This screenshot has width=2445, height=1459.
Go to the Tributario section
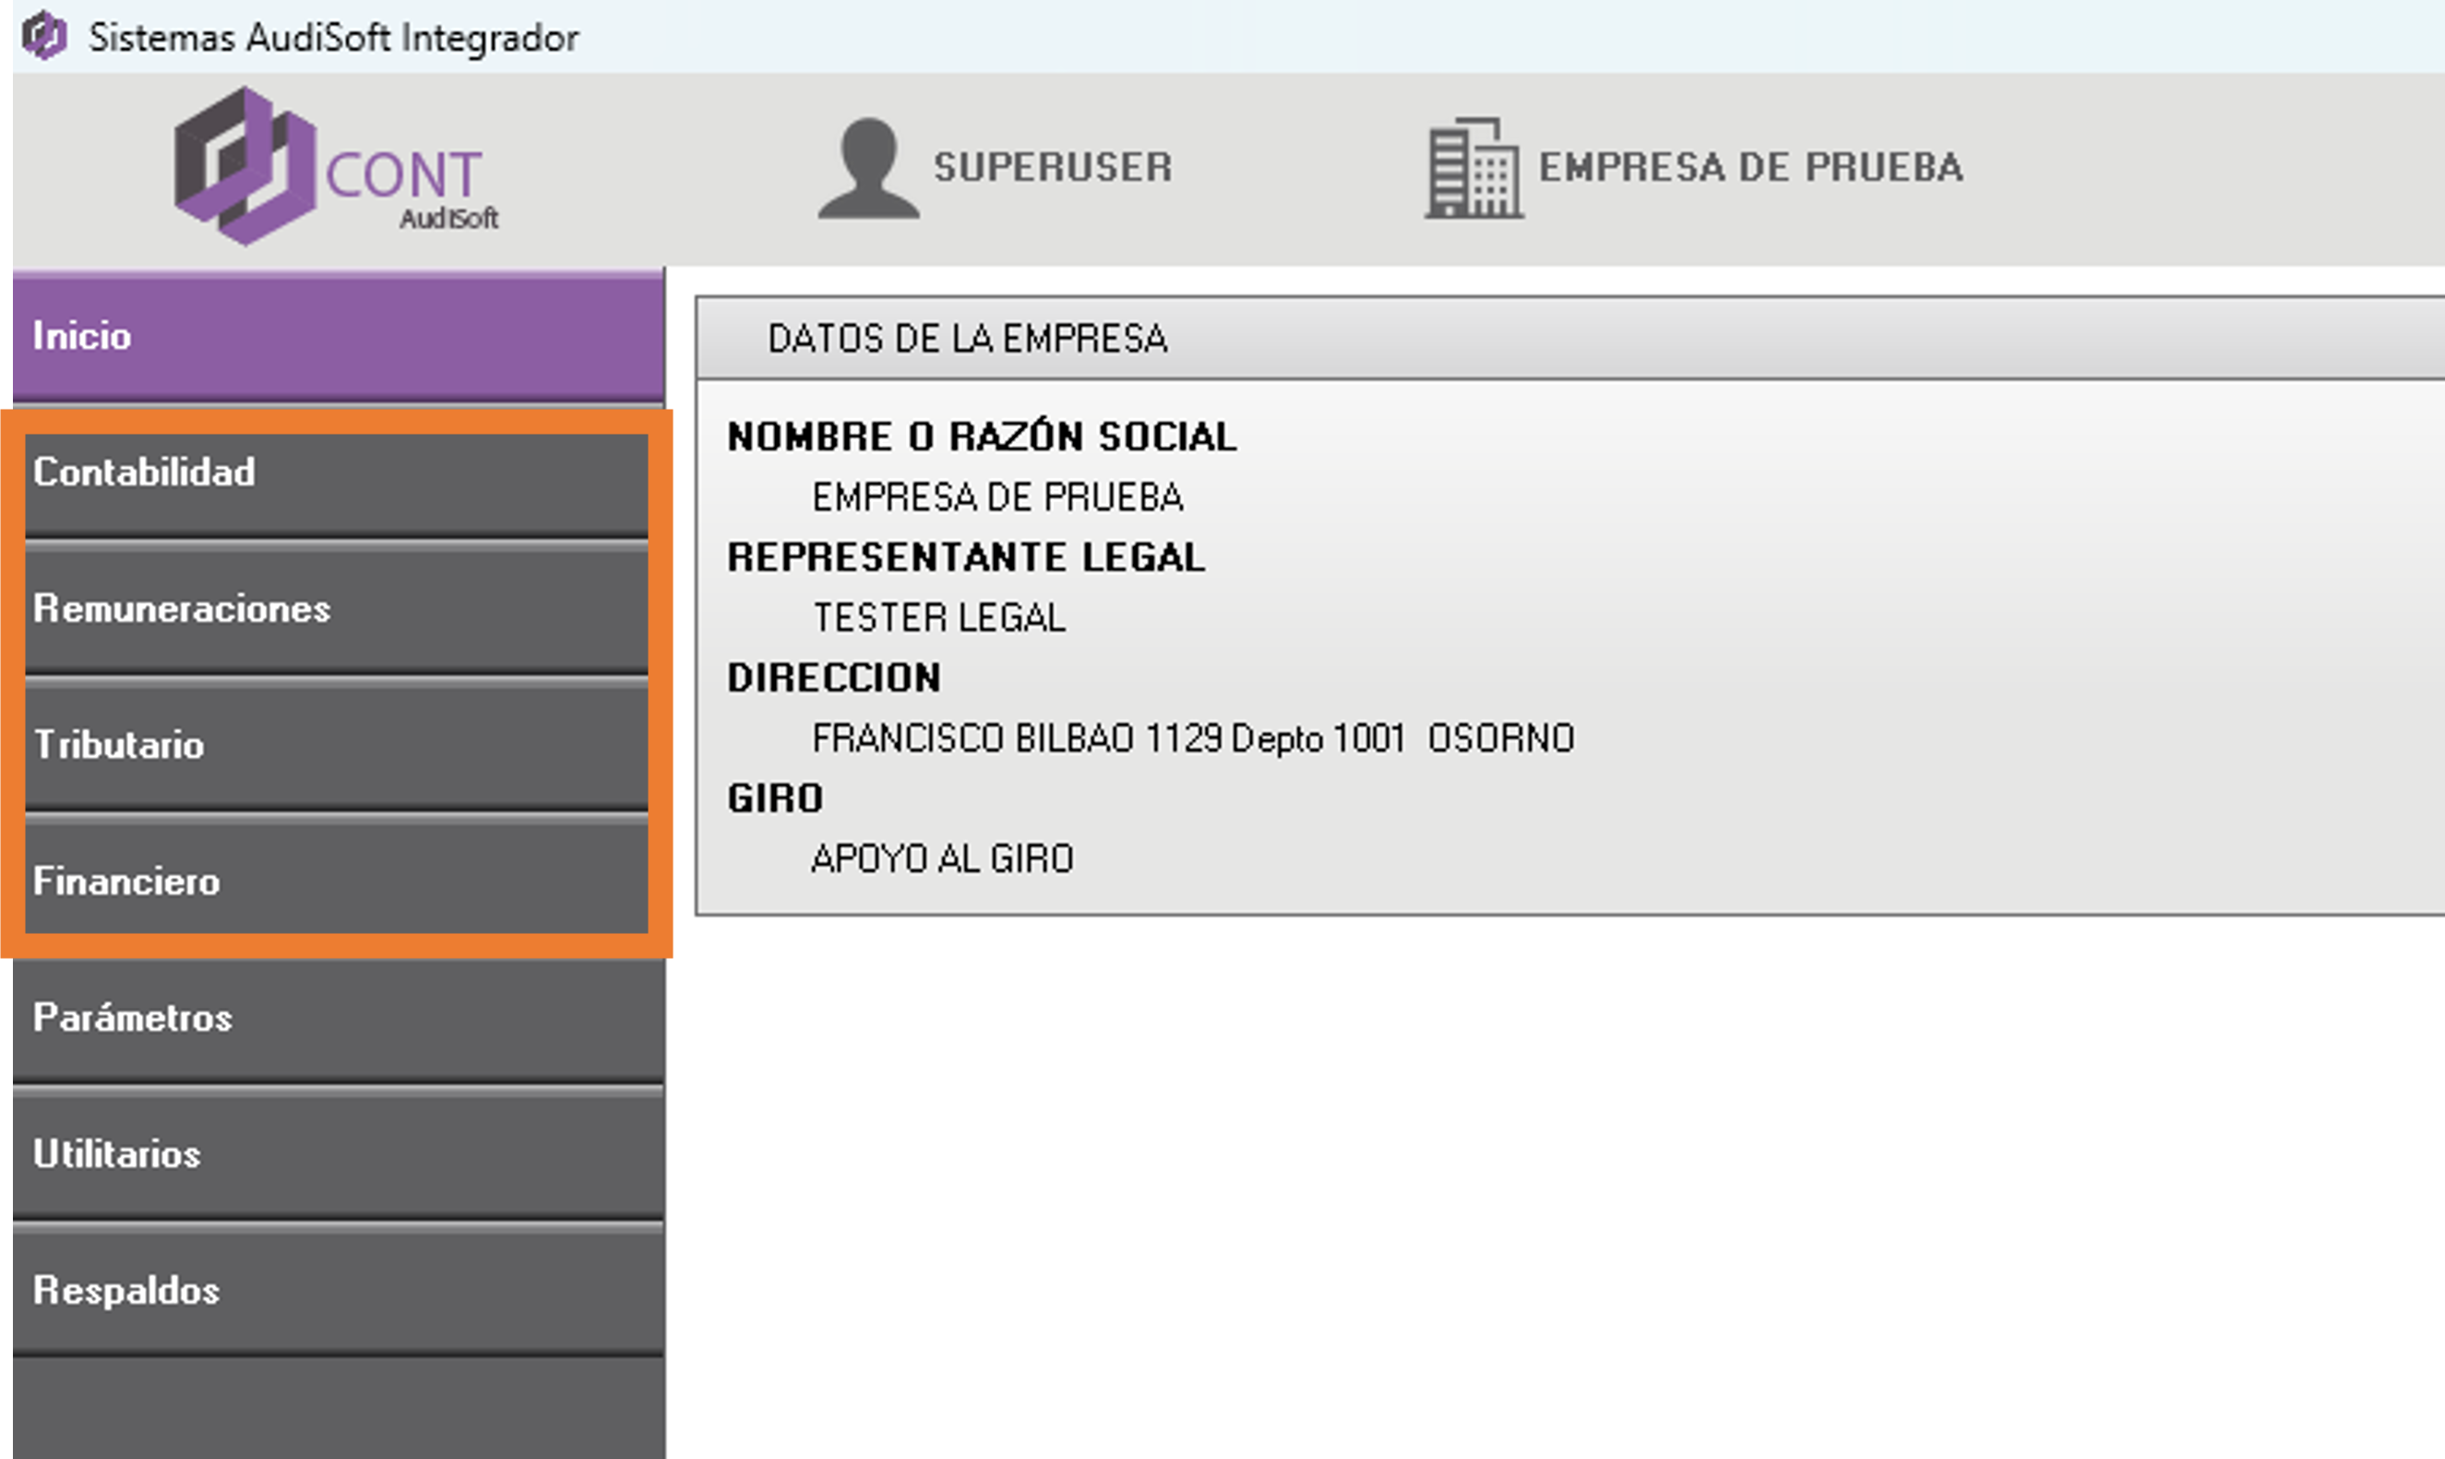pos(336,746)
